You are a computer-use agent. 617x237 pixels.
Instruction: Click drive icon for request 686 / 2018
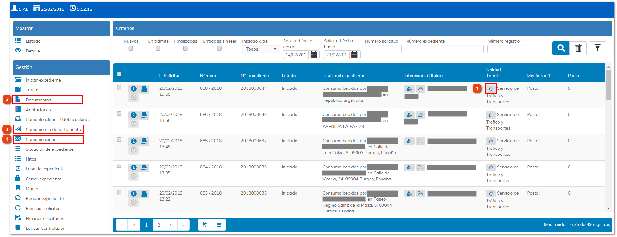[x=144, y=115]
